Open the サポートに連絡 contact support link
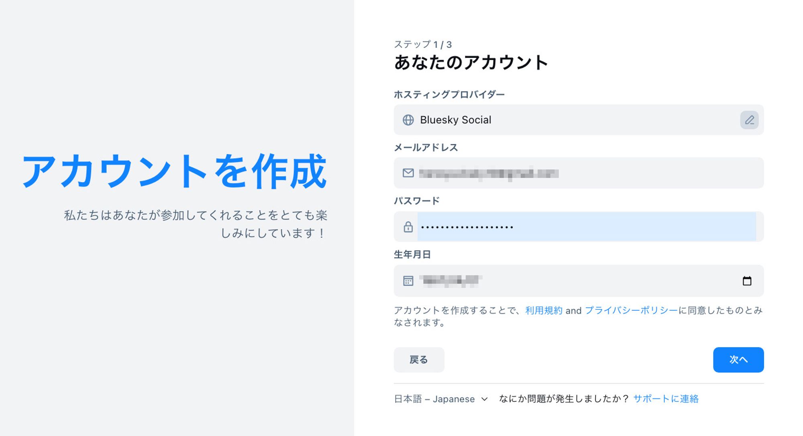Viewport: 803px width, 436px height. tap(666, 399)
